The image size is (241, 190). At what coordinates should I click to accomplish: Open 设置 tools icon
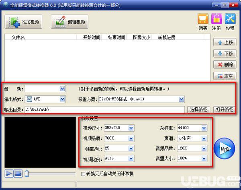[x=230, y=19]
